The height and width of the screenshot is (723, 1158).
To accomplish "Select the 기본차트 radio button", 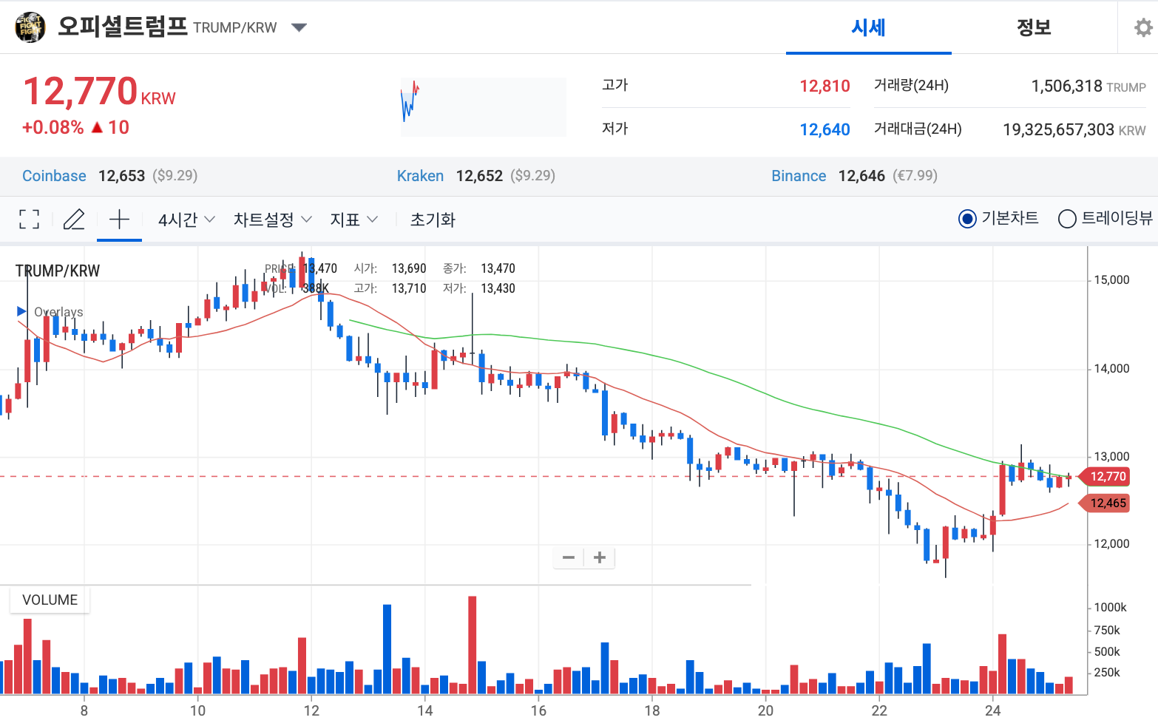I will pyautogui.click(x=967, y=219).
